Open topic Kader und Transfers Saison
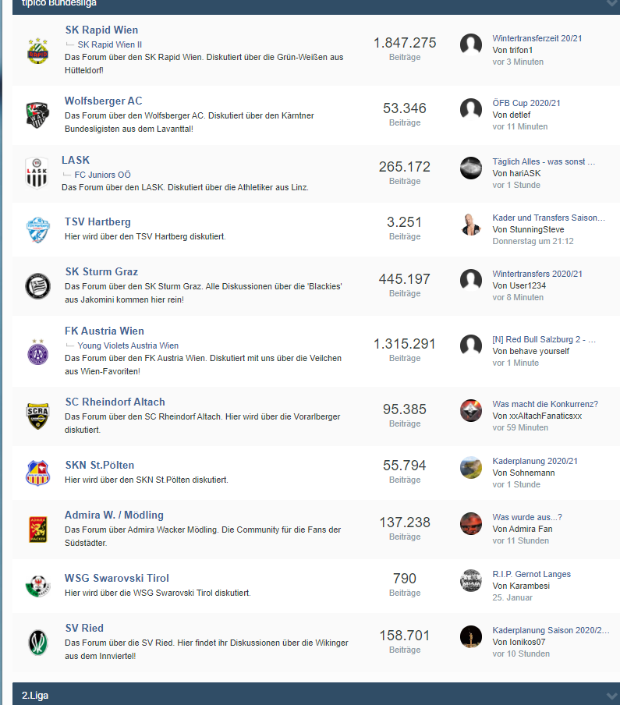 click(x=549, y=218)
